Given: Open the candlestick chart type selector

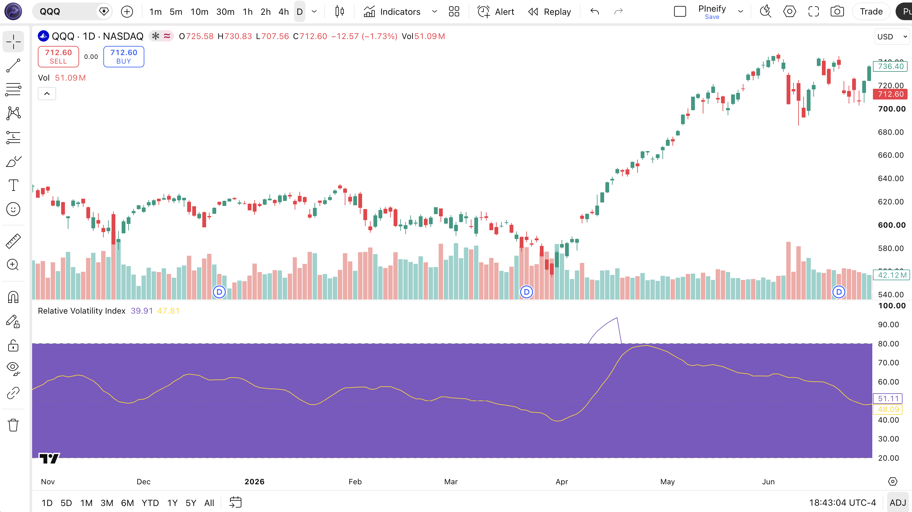Looking at the screenshot, I should (339, 12).
